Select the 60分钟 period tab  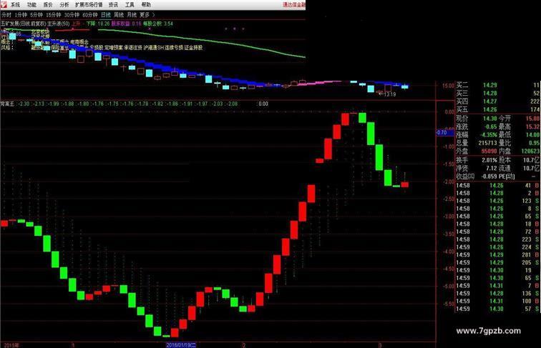pos(90,15)
